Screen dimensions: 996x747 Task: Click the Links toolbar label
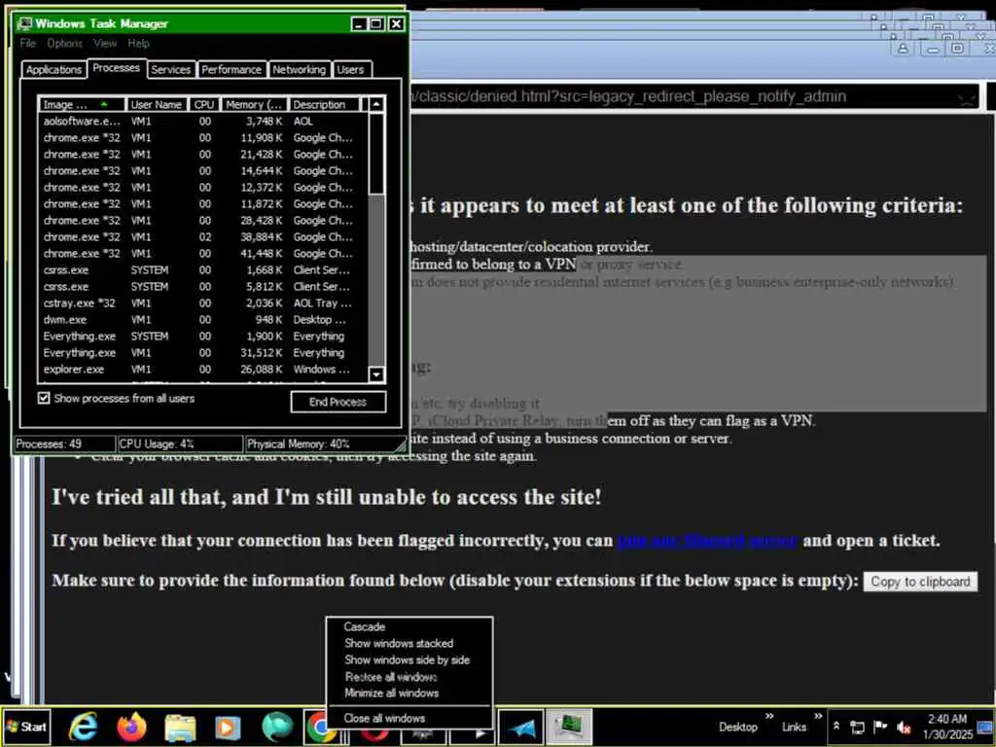point(794,727)
